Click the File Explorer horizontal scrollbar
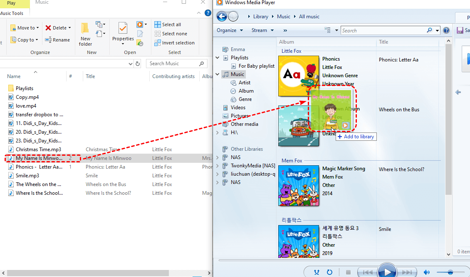The image size is (470, 277). [x=88, y=273]
